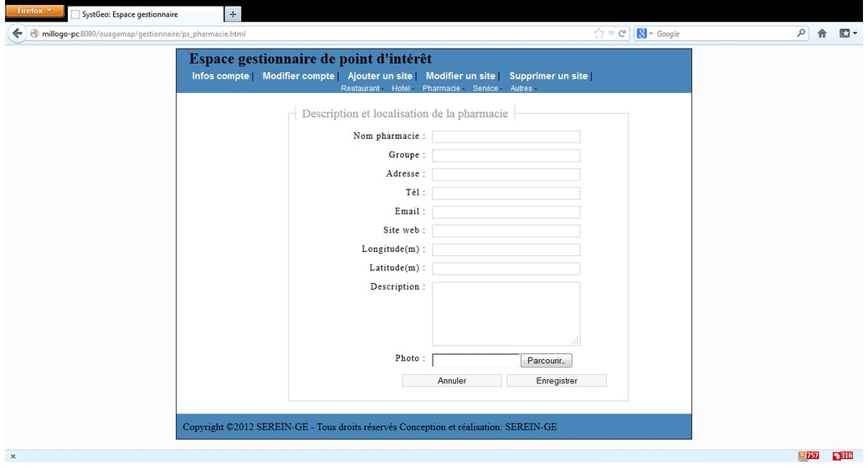Close the add-on bar with the x
The image size is (868, 468).
point(13,456)
